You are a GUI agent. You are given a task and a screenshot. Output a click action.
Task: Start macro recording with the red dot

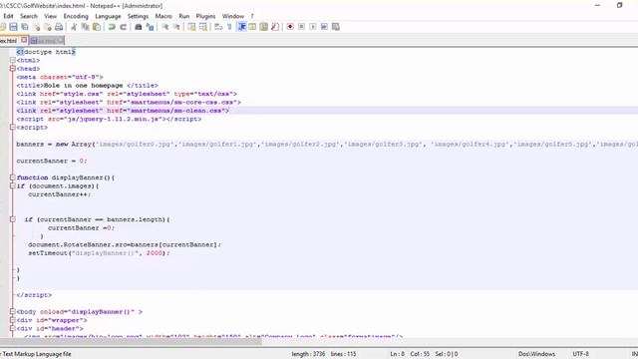click(x=290, y=27)
